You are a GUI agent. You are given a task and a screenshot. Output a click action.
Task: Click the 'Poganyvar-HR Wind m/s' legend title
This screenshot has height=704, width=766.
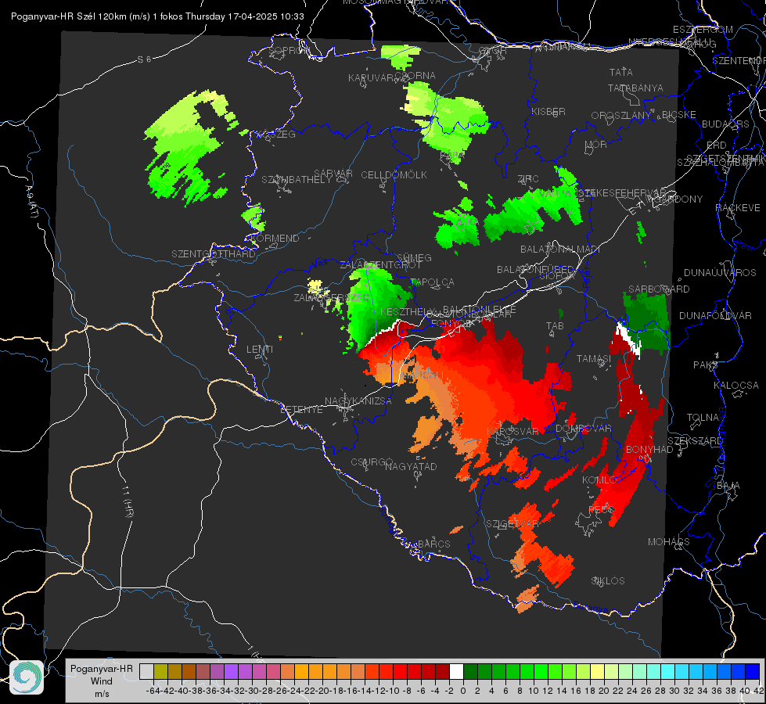102,681
